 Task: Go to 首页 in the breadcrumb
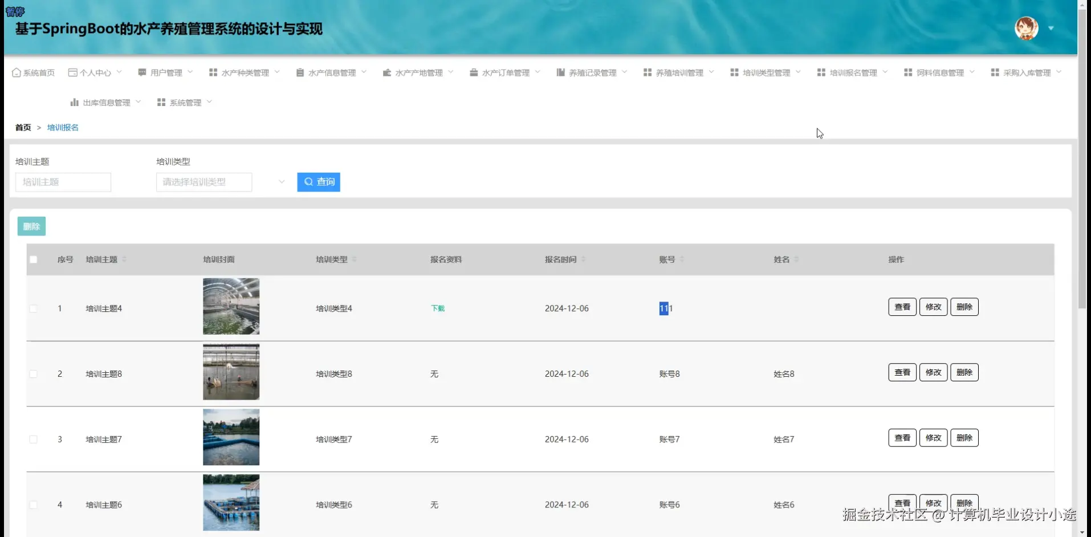click(x=23, y=128)
